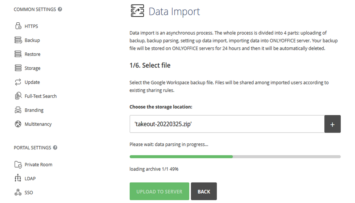Click the Branding bow-tie icon
Image resolution: width=355 pixels, height=203 pixels.
point(18,110)
